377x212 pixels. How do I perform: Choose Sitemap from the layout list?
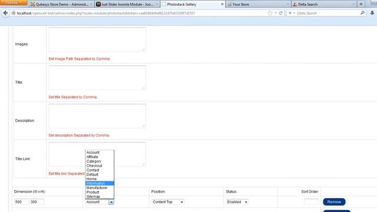point(100,197)
